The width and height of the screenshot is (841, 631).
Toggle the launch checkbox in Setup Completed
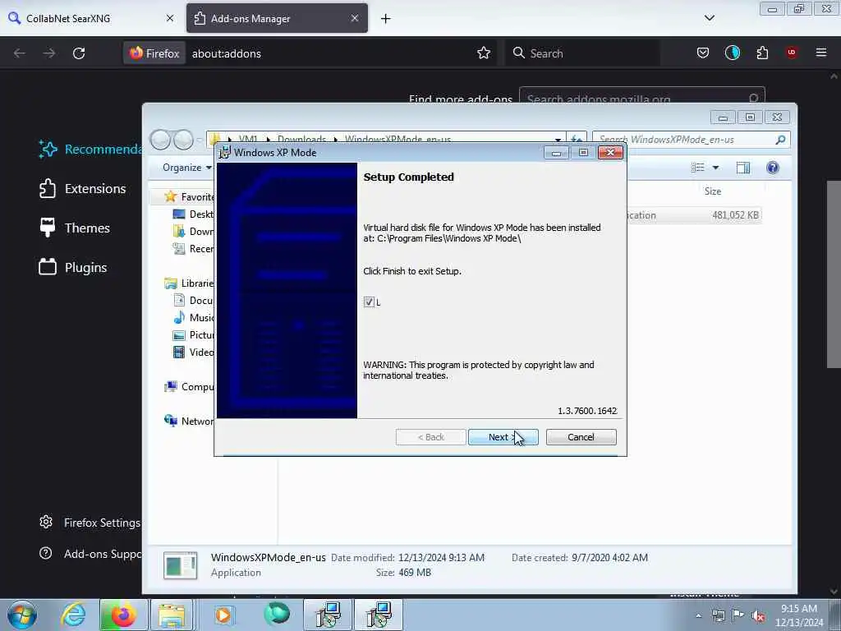click(x=369, y=302)
